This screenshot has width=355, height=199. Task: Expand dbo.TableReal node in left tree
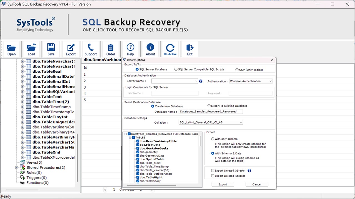tap(23, 71)
